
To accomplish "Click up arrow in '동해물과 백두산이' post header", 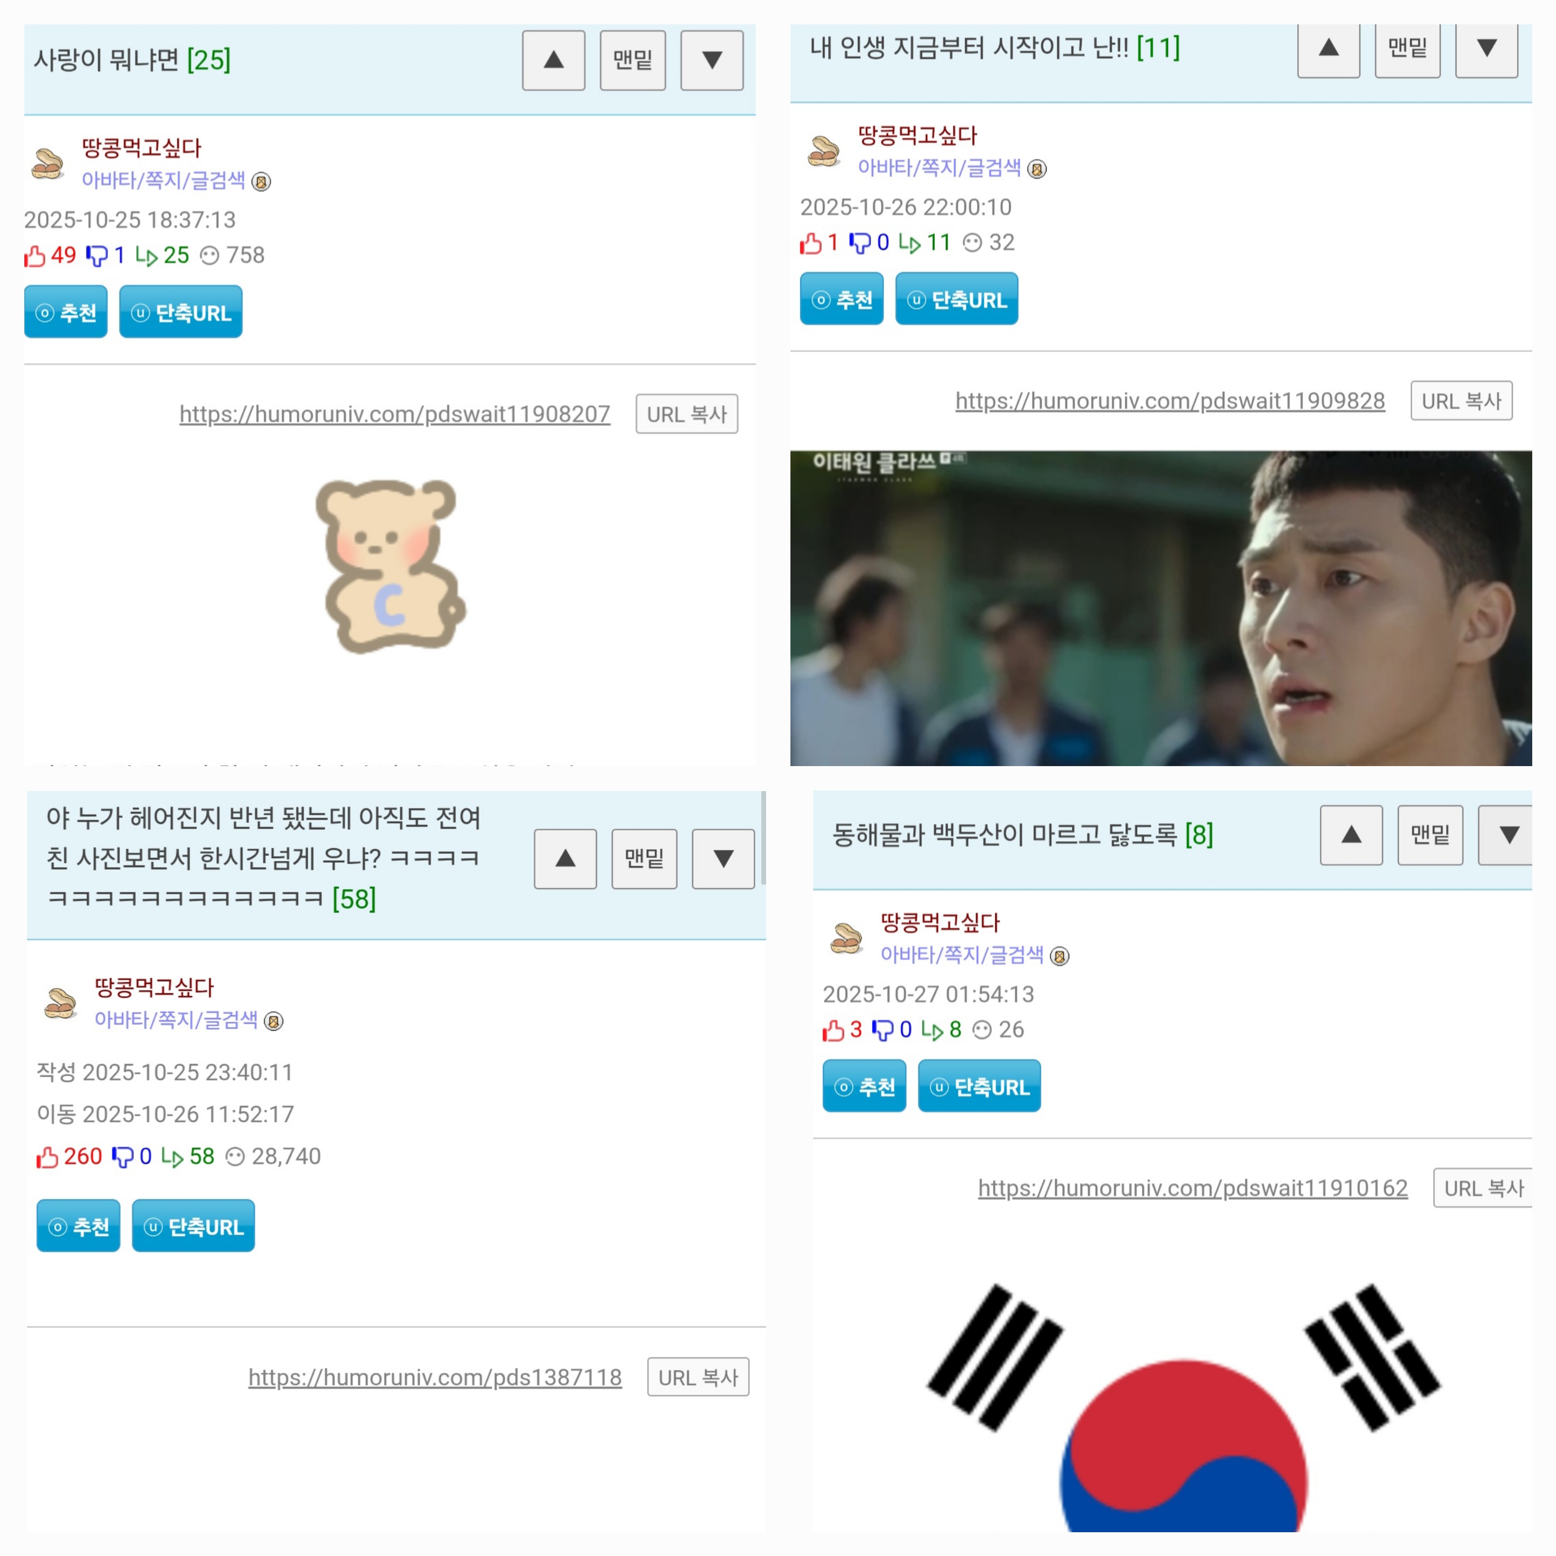I will [1351, 835].
